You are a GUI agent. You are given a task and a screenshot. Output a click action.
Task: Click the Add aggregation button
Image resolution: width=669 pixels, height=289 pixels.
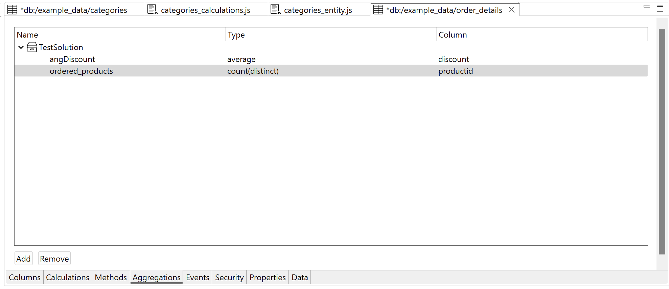(x=24, y=259)
